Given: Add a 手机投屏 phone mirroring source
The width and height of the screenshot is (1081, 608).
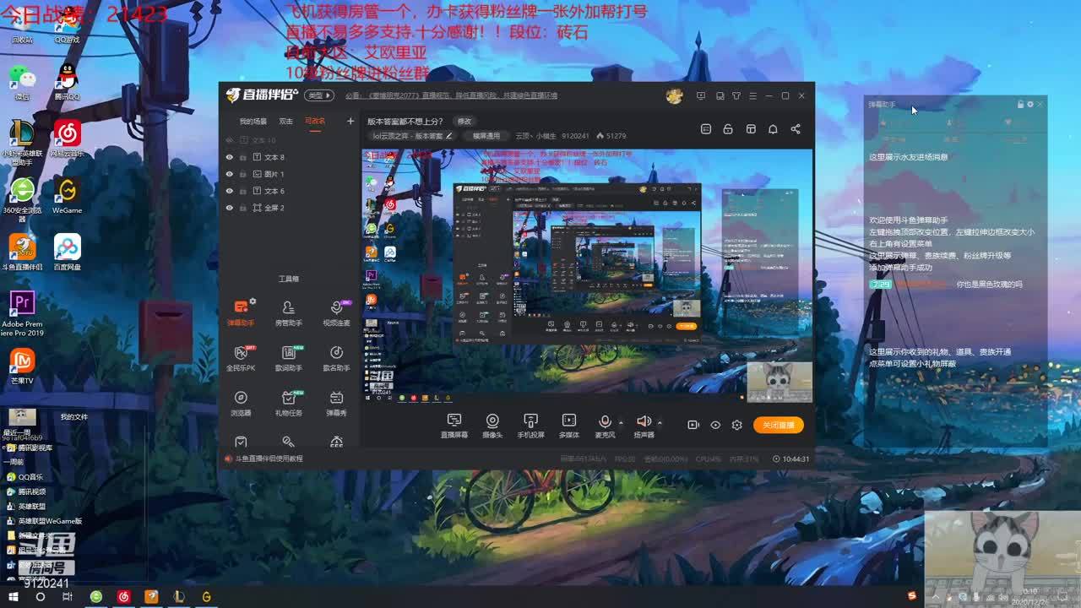Looking at the screenshot, I should click(x=530, y=425).
